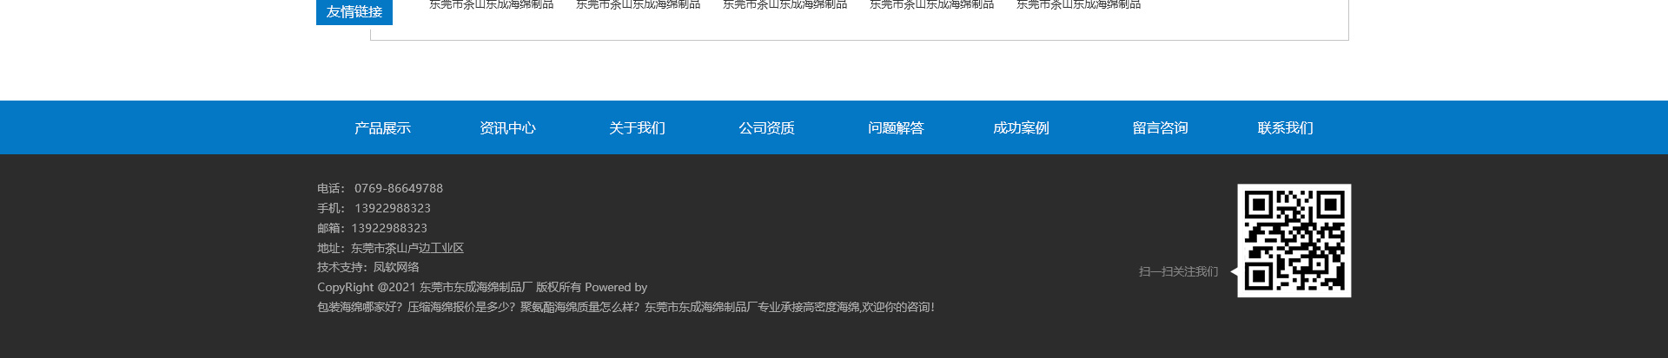Screen dimensions: 1668x358
Task: Click the blue 友情链接 label
Action: [x=354, y=11]
